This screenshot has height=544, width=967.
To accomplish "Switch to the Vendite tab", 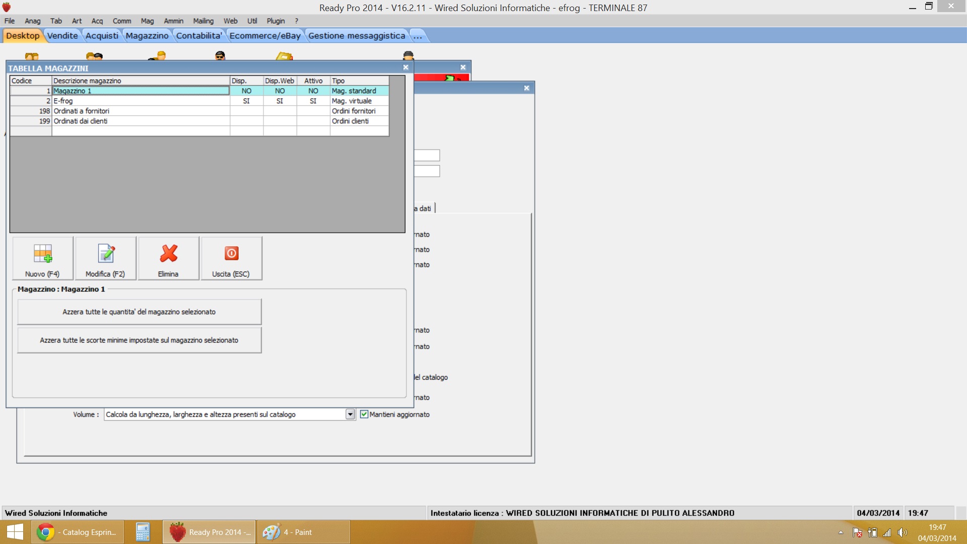I will click(63, 36).
